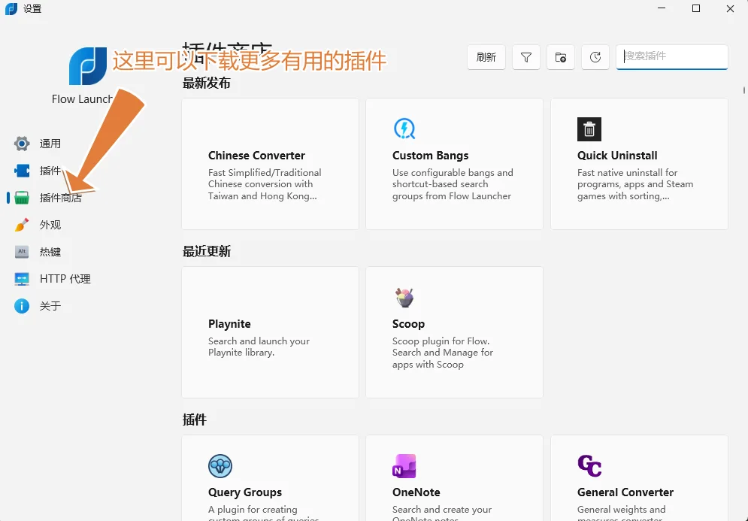Go to 热键 settings

(x=50, y=251)
